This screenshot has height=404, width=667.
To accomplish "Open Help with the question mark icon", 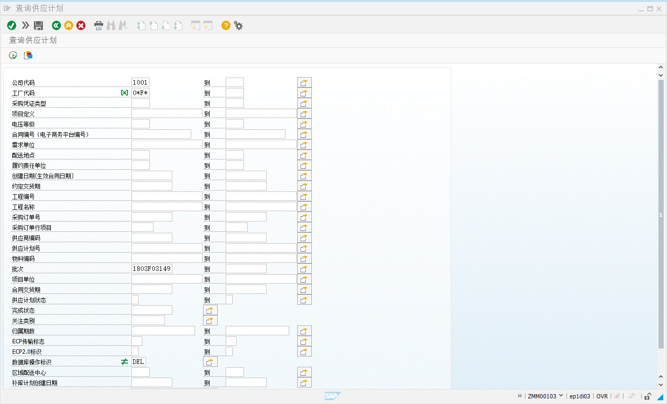I will pos(226,25).
